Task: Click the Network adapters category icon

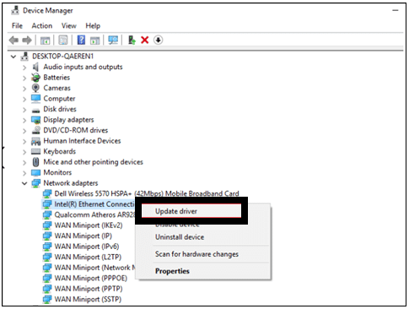Action: click(x=35, y=183)
